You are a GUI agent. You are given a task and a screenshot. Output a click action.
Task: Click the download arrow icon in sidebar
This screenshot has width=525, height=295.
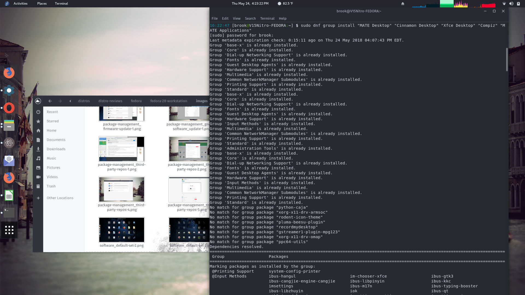(x=38, y=149)
